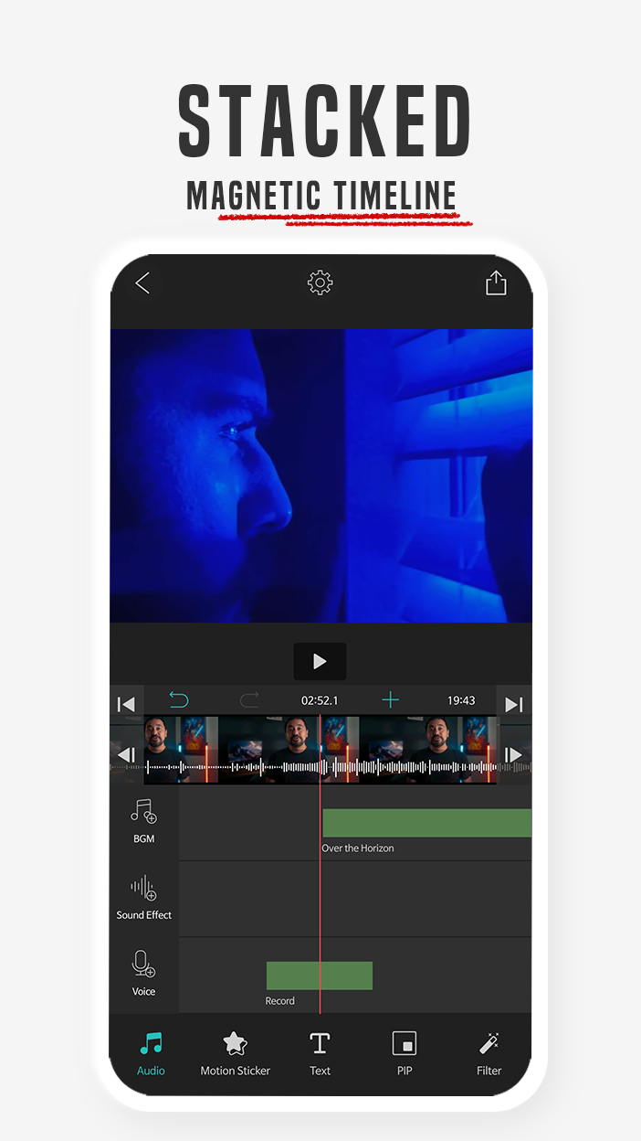The image size is (641, 1141).
Task: Select the Over the Horizon audio clip
Action: pyautogui.click(x=426, y=823)
